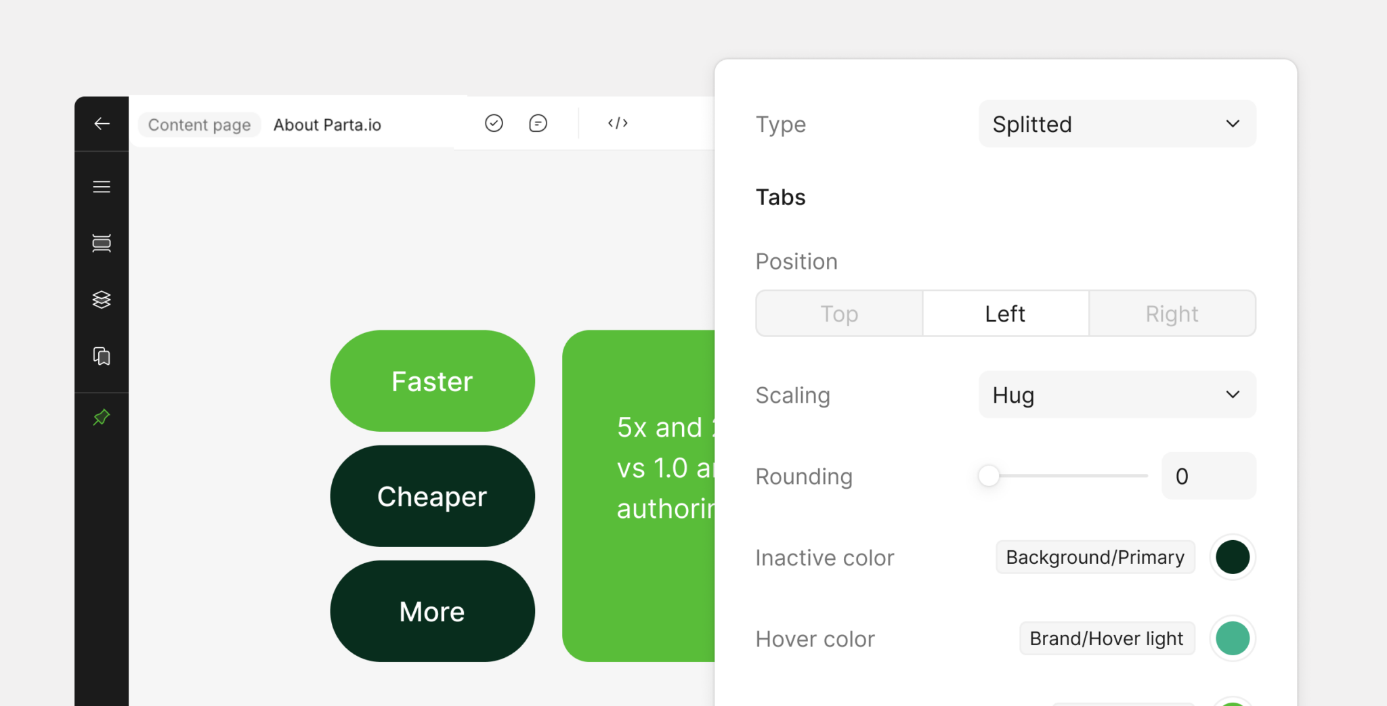This screenshot has height=706, width=1387.
Task: Click the Hover color teal swatch
Action: click(1233, 638)
